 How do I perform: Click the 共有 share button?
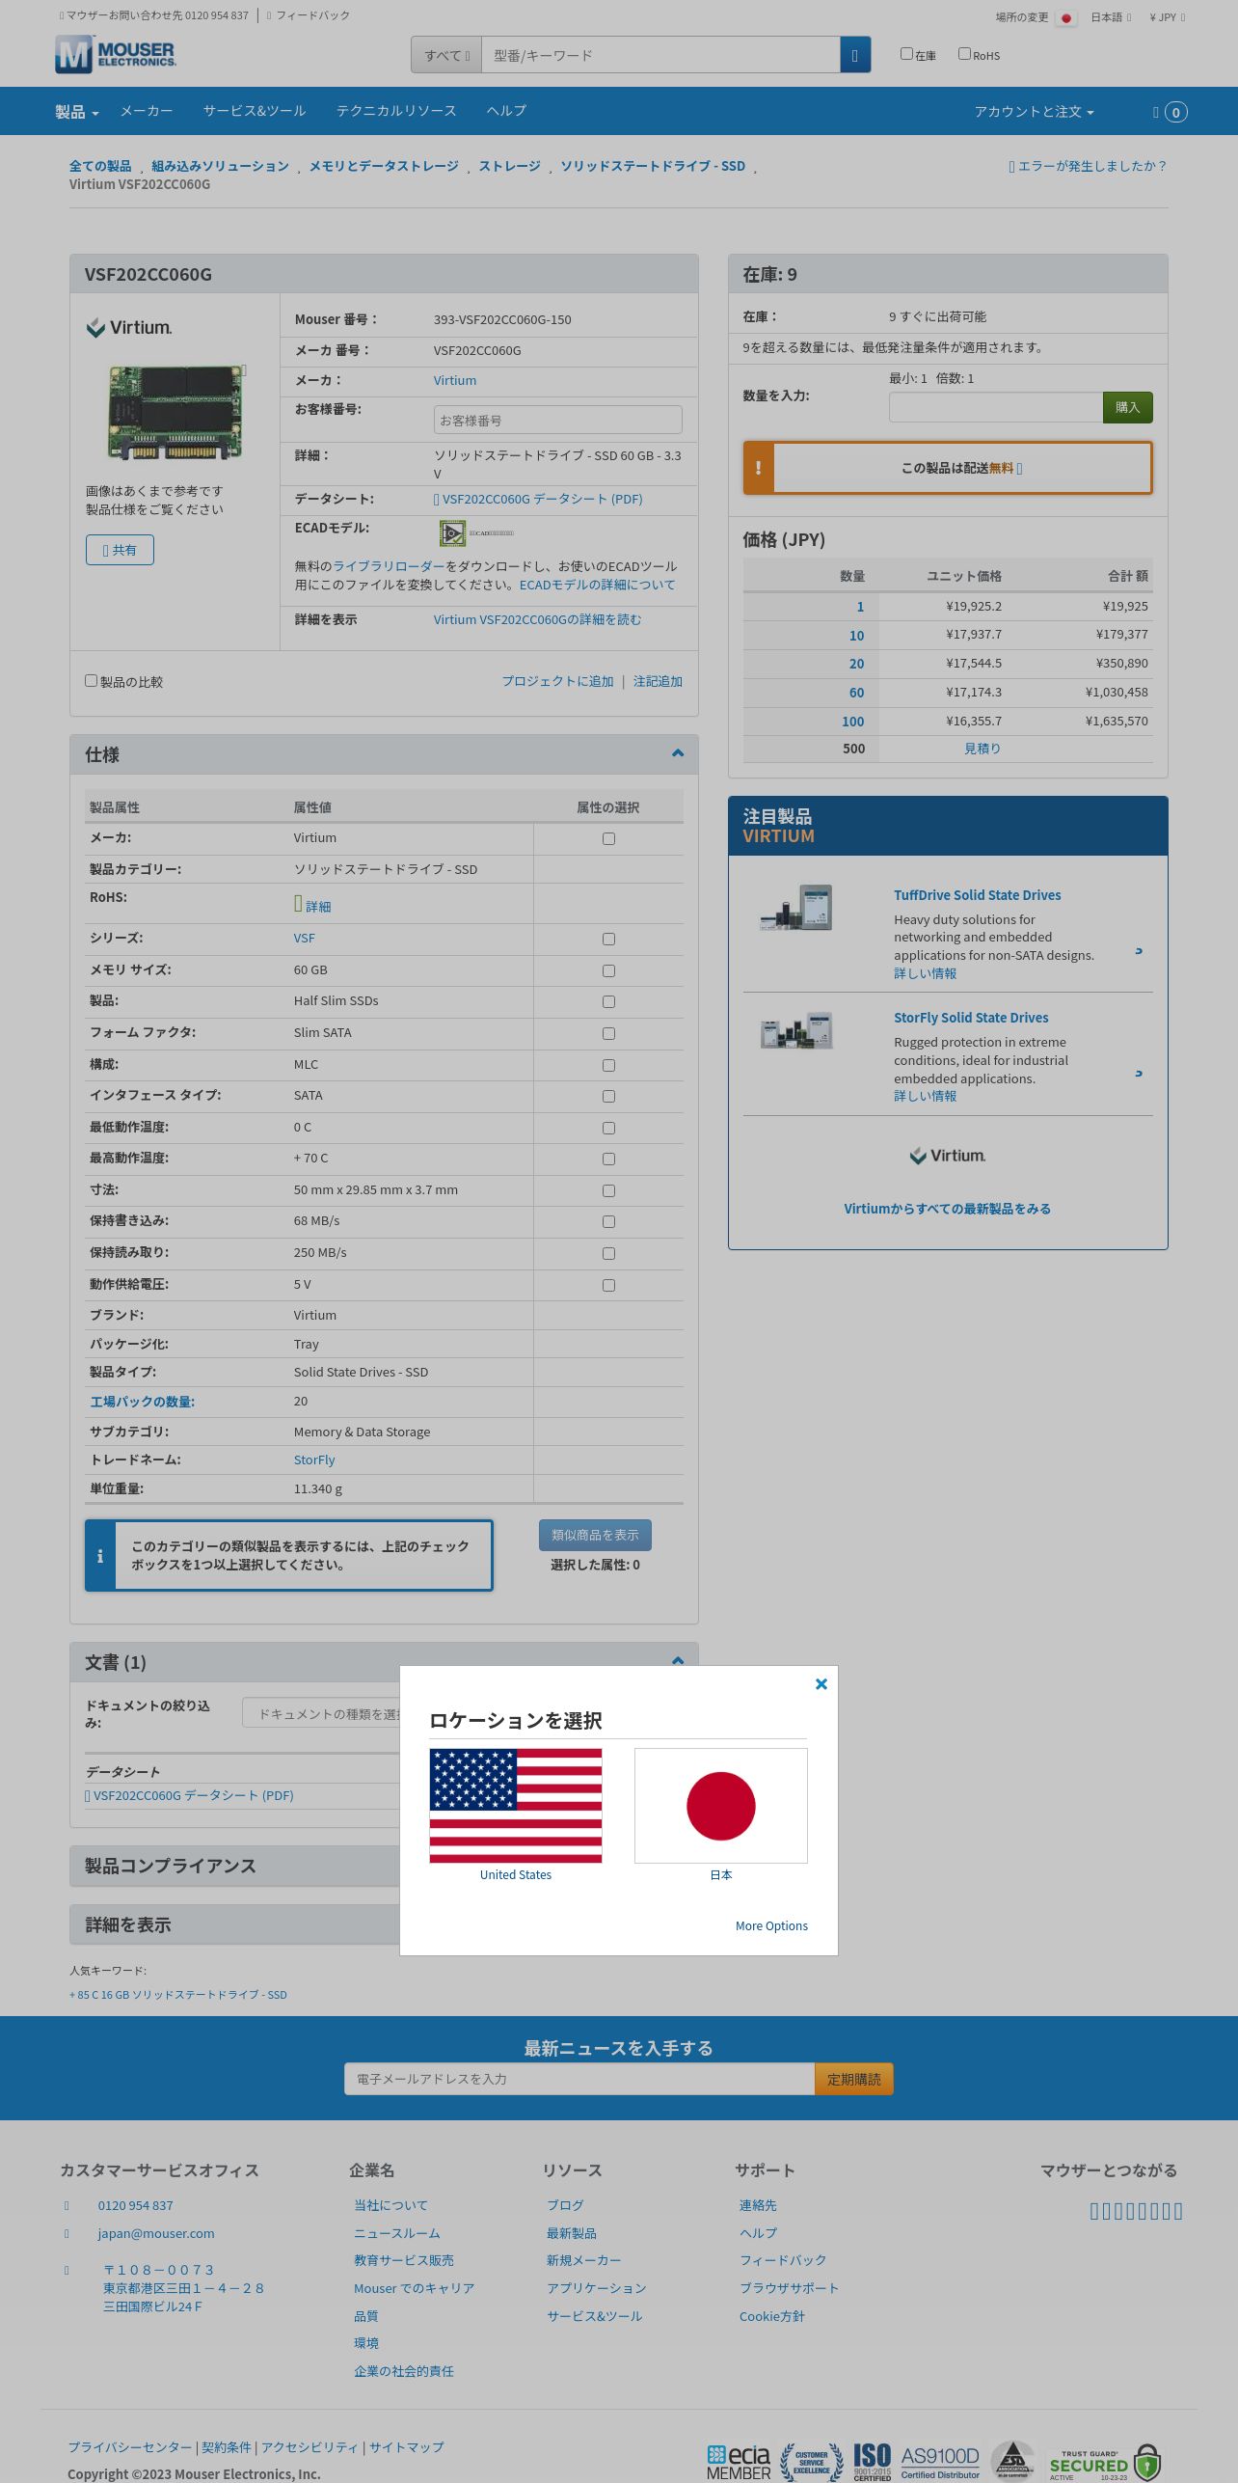coord(120,550)
